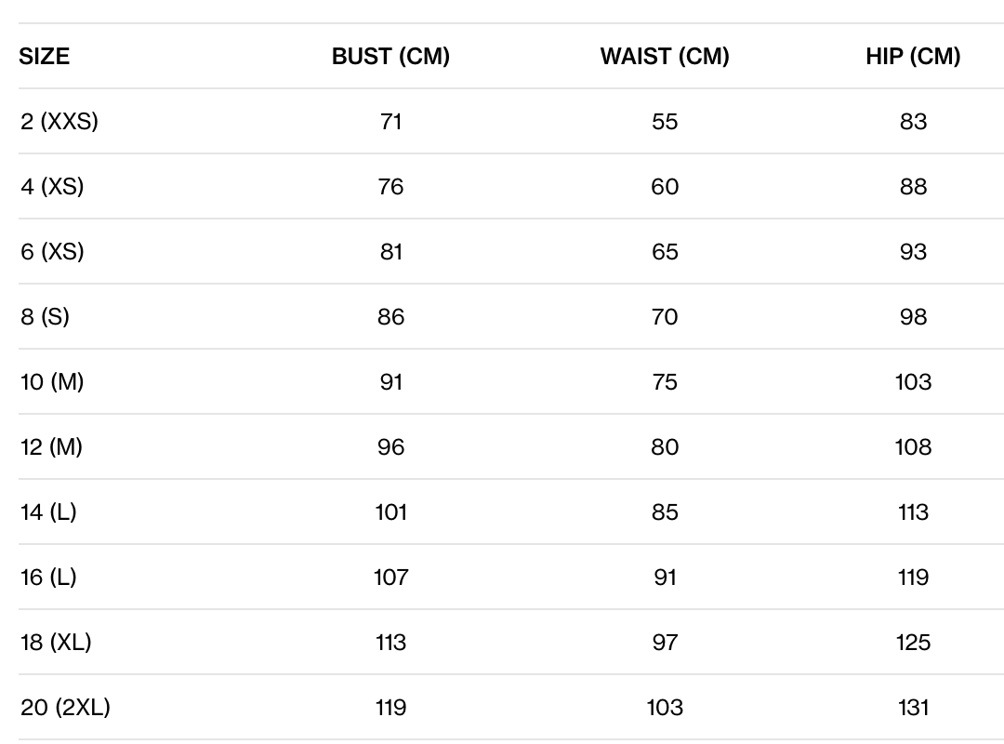Screen dimensions: 1004x744
Task: Select the 6 (XS) size row label
Action: (x=52, y=252)
